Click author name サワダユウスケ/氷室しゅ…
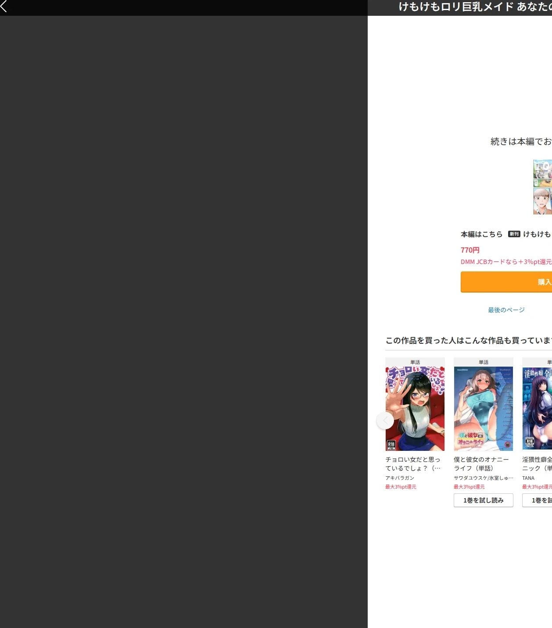Image resolution: width=552 pixels, height=628 pixels. pyautogui.click(x=484, y=478)
